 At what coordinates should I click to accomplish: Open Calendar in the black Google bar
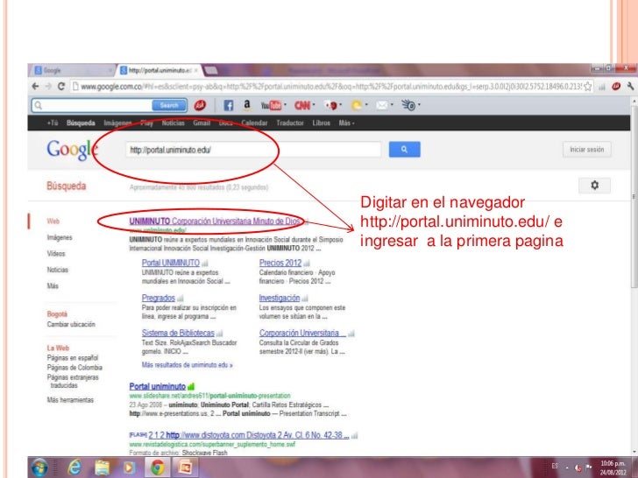point(254,123)
